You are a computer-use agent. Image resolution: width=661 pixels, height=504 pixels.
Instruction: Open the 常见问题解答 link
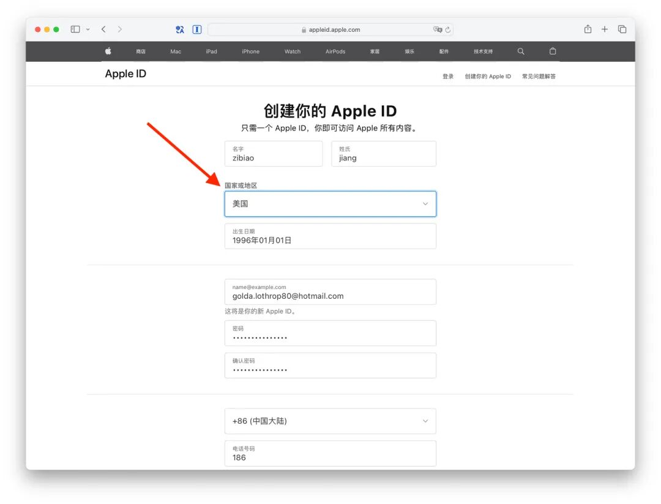click(539, 77)
